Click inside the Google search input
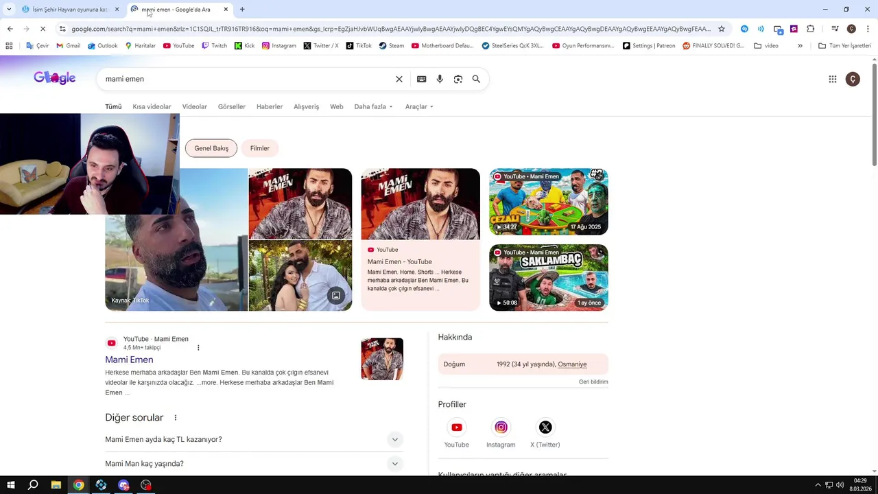Image resolution: width=878 pixels, height=494 pixels. (x=247, y=79)
